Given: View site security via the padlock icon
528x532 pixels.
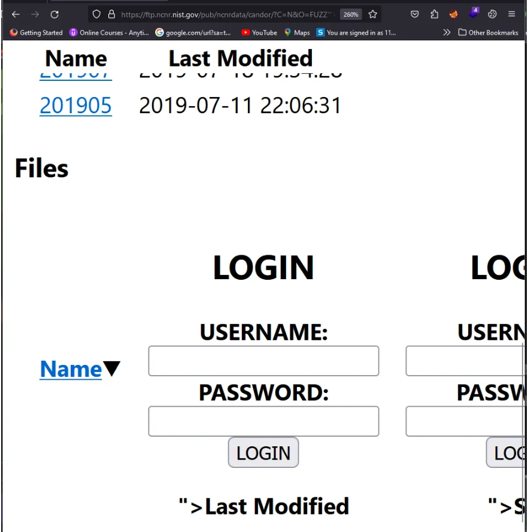Looking at the screenshot, I should point(111,14).
